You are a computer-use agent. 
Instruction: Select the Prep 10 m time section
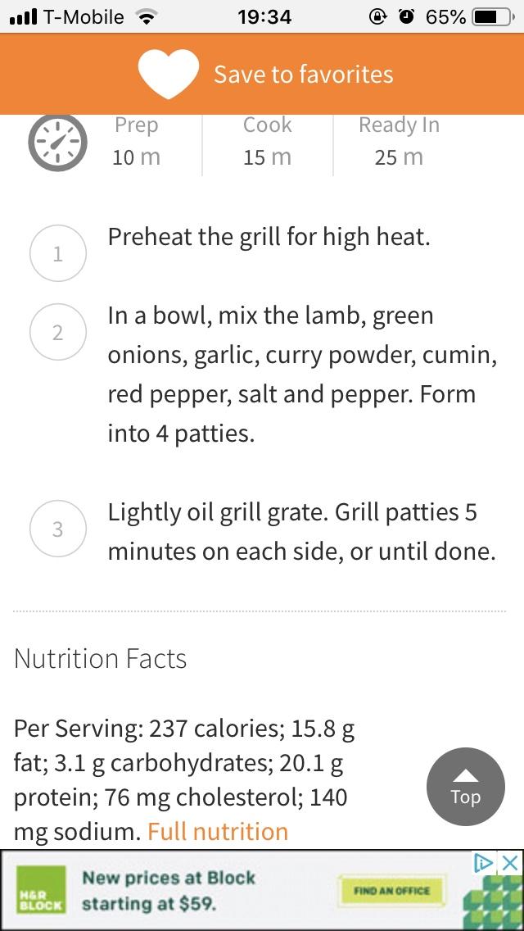pos(136,141)
